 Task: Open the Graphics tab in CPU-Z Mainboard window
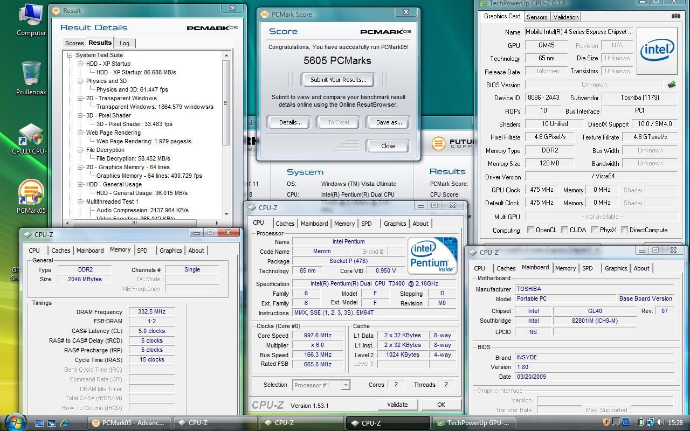coord(616,268)
